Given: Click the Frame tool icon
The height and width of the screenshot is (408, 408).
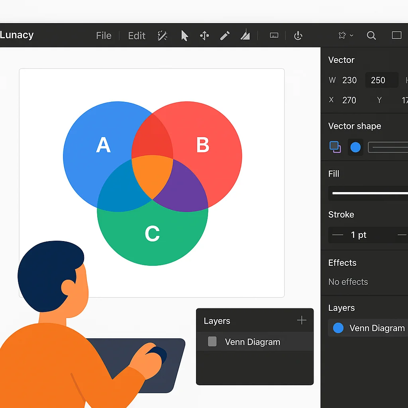Looking at the screenshot, I should coord(274,35).
